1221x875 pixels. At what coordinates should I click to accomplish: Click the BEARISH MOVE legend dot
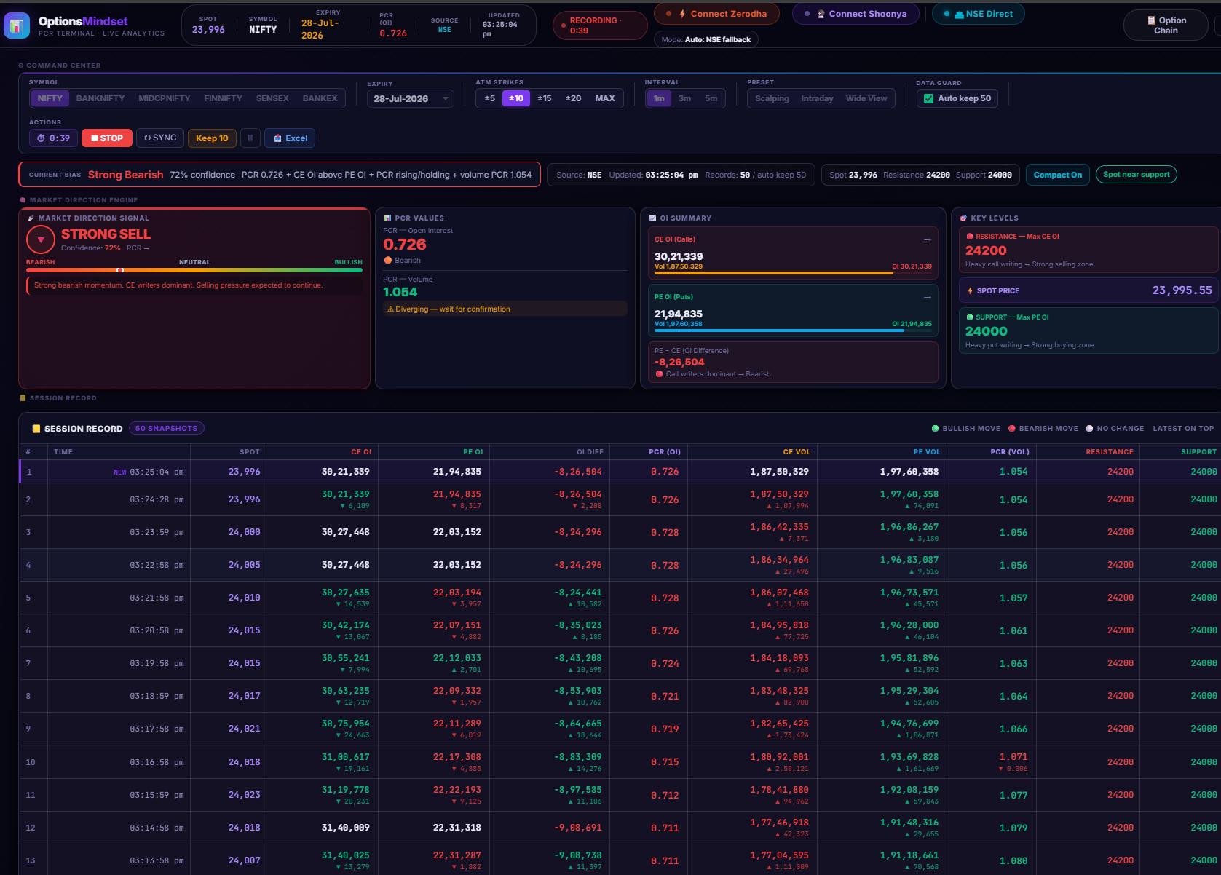[x=1011, y=429]
